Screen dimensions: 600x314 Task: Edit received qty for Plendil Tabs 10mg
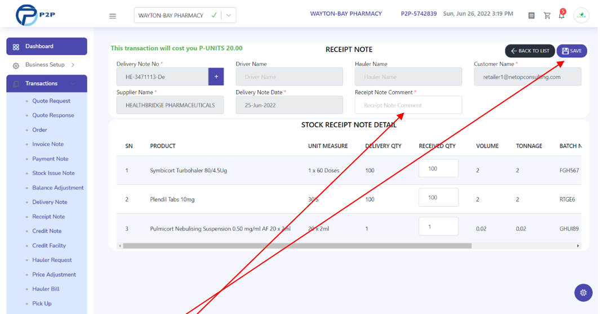click(438, 198)
